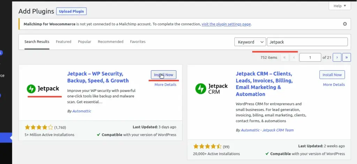The width and height of the screenshot is (357, 164).
Task: Open Jetpack – WP Security plugin title link
Action: (x=98, y=77)
